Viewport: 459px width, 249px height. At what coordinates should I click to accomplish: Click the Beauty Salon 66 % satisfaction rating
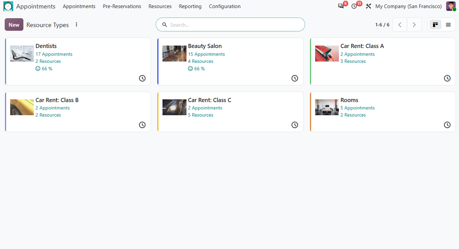pos(197,69)
